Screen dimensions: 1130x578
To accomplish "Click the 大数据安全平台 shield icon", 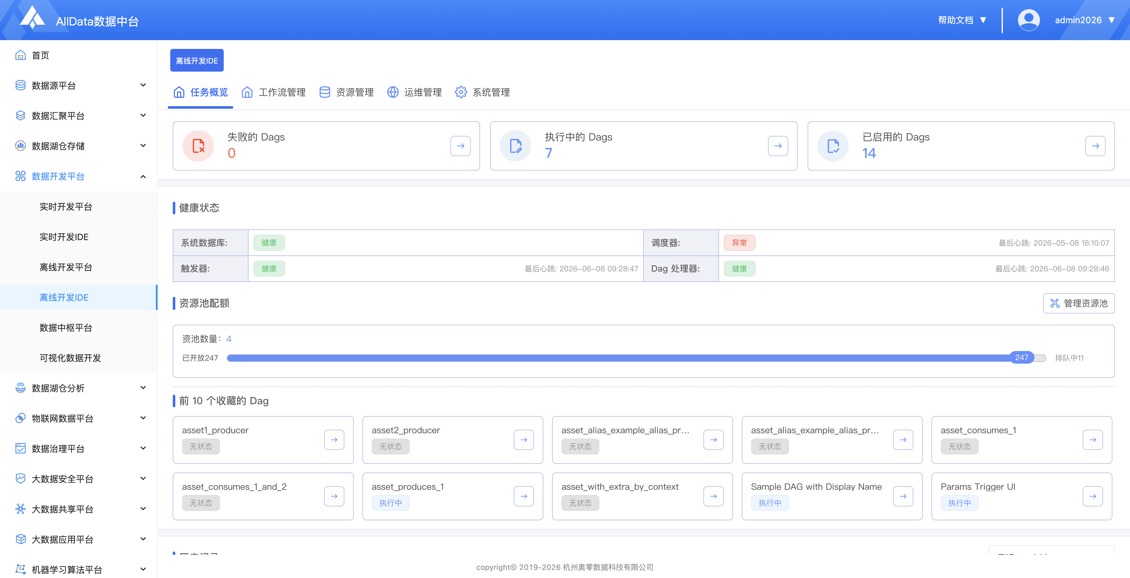I will pos(20,479).
